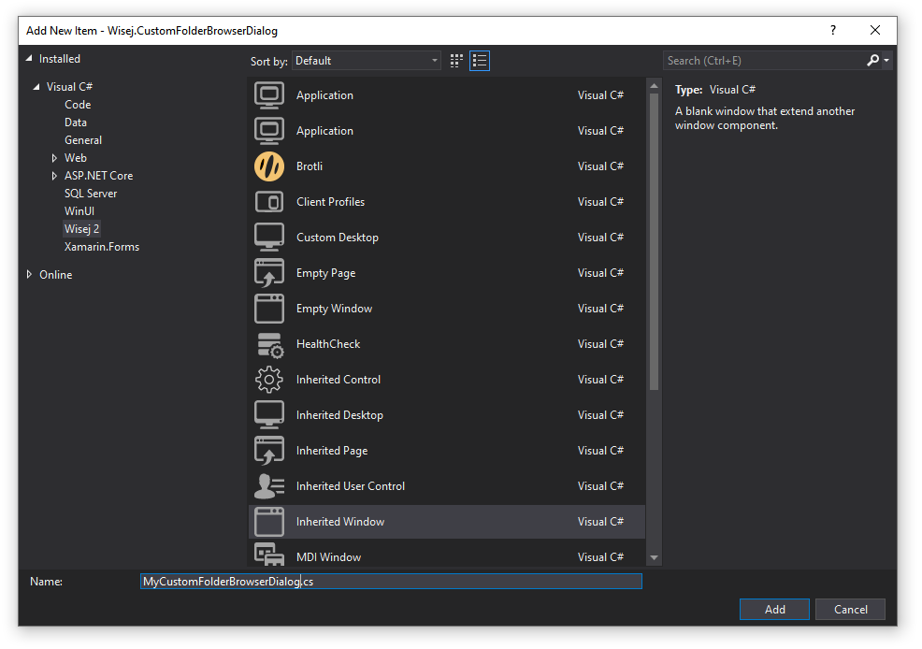This screenshot has height=649, width=922.
Task: Click the scrollbar up arrow
Action: (x=654, y=86)
